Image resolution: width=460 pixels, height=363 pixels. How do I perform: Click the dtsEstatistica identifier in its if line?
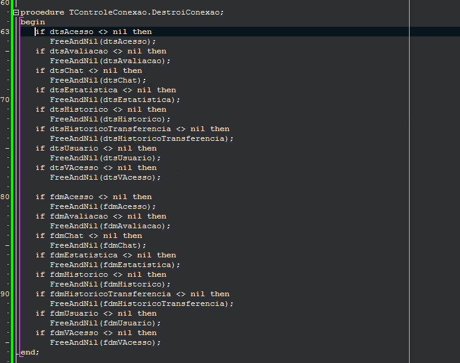[84, 90]
